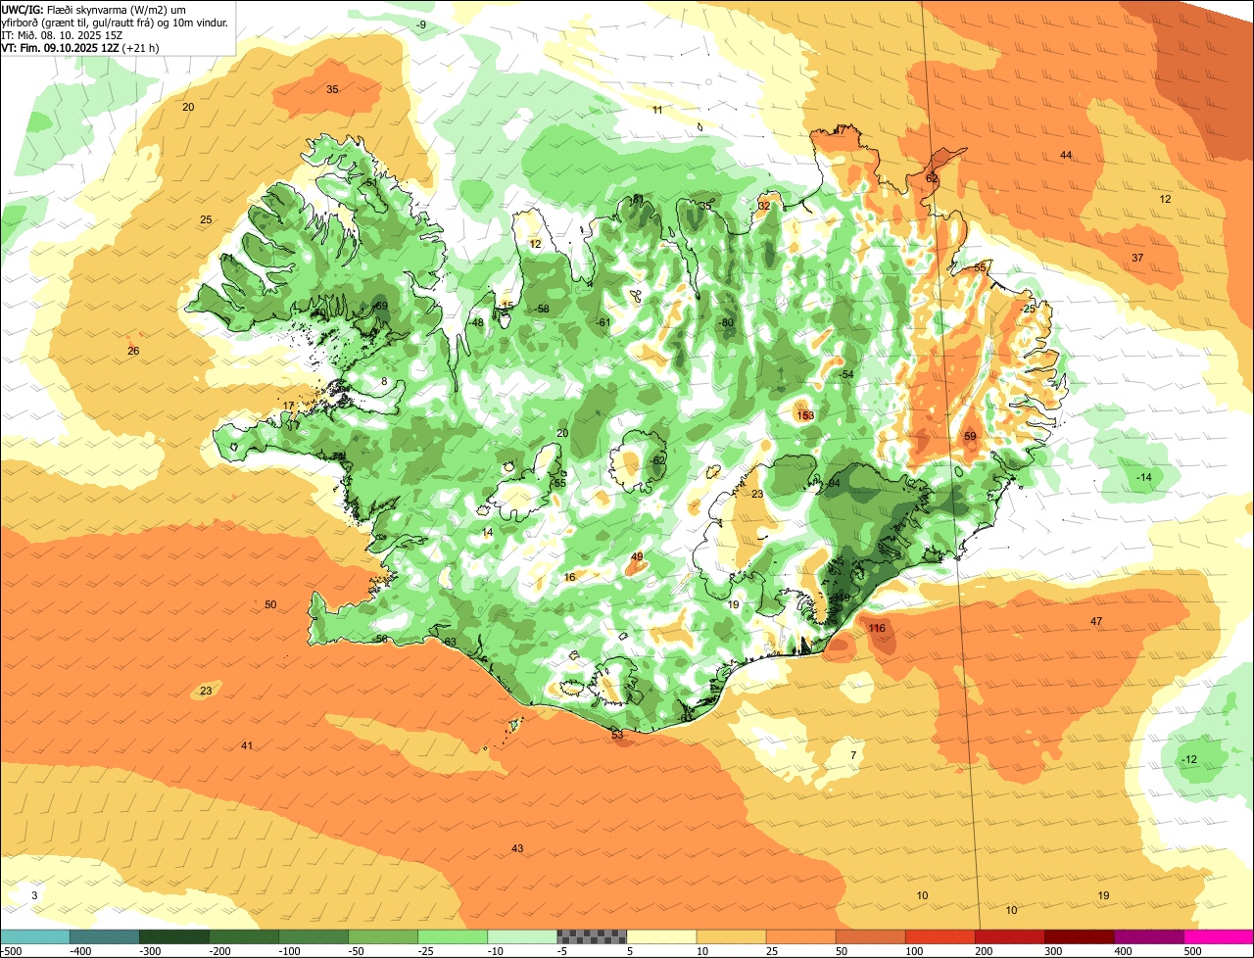Click the -100 label in the legend

click(290, 951)
